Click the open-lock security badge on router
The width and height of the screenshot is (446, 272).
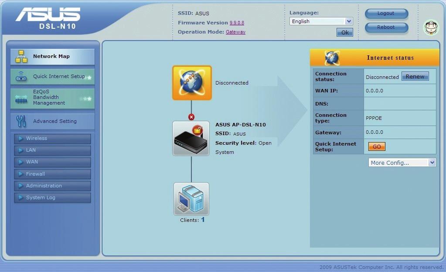[x=197, y=130]
